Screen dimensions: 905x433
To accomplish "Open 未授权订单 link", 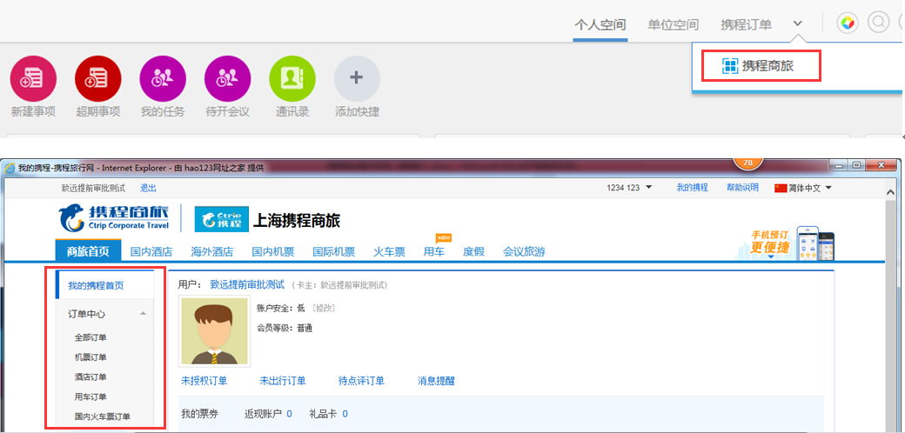I will tap(204, 381).
